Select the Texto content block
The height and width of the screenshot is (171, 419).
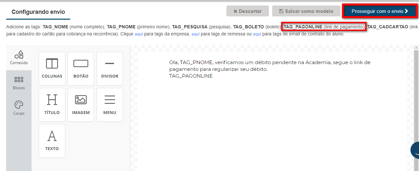coord(52,141)
